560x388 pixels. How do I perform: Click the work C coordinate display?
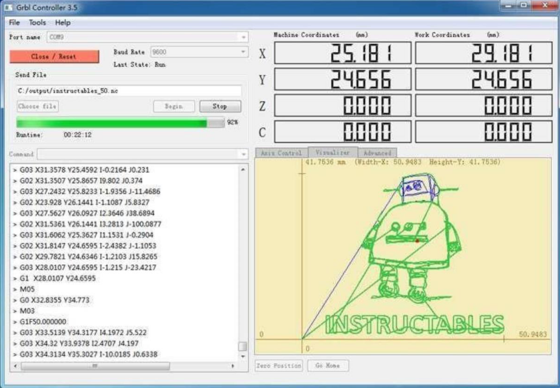pos(484,132)
